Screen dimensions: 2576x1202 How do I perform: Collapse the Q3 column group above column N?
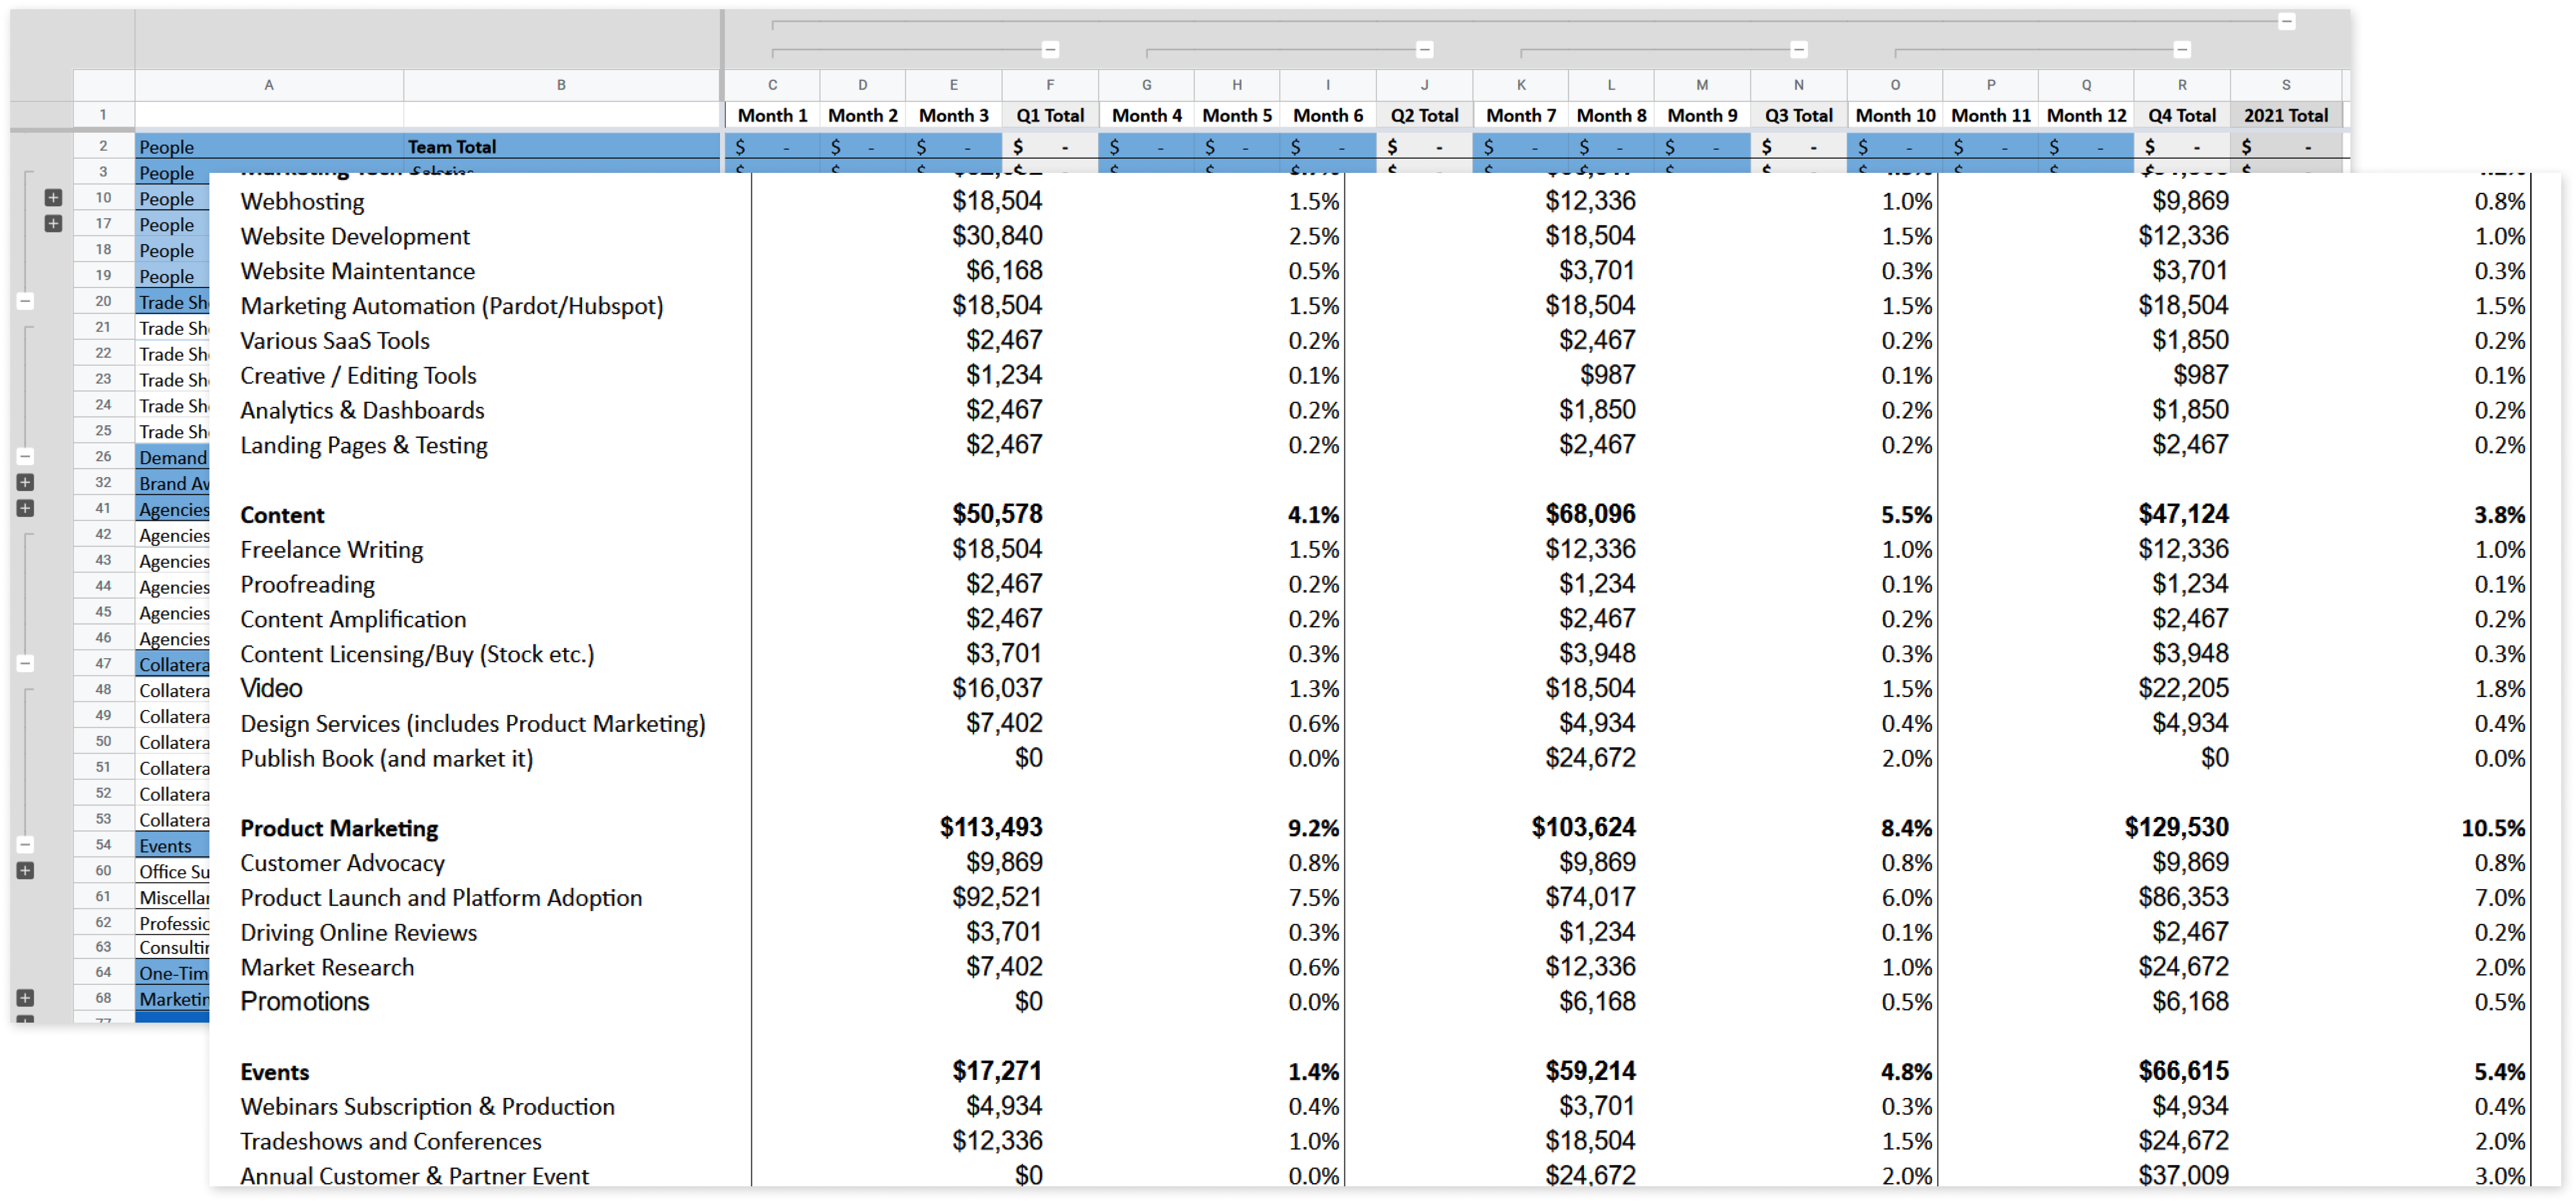[x=1798, y=49]
